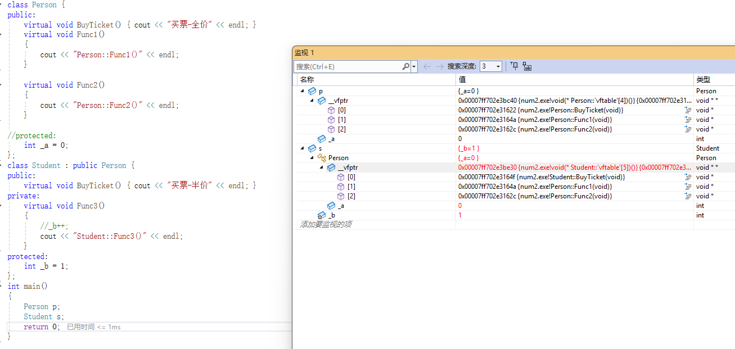Click the cube icon of Student::BuyTicket entry
Viewport: 735px width, 349px height.
click(341, 177)
